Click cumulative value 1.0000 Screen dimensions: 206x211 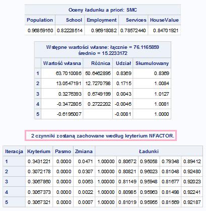point(162,114)
